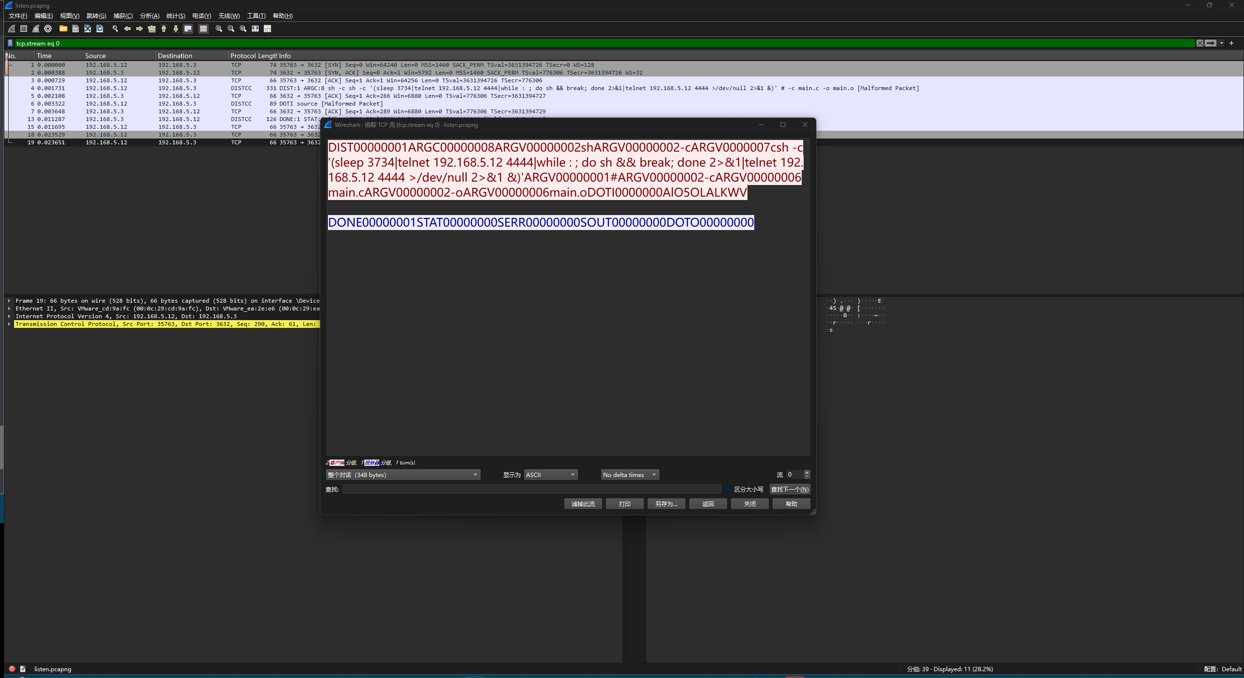Screen dimensions: 1244x678
Task: Expand the Transmission Control Protocol tree row
Action: click(x=9, y=324)
